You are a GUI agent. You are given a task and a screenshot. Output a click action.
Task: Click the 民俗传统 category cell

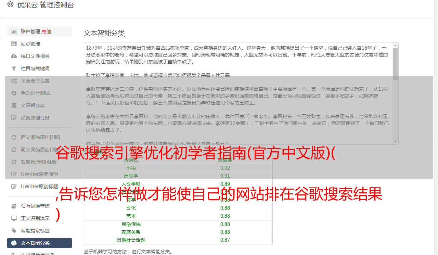pyautogui.click(x=131, y=224)
